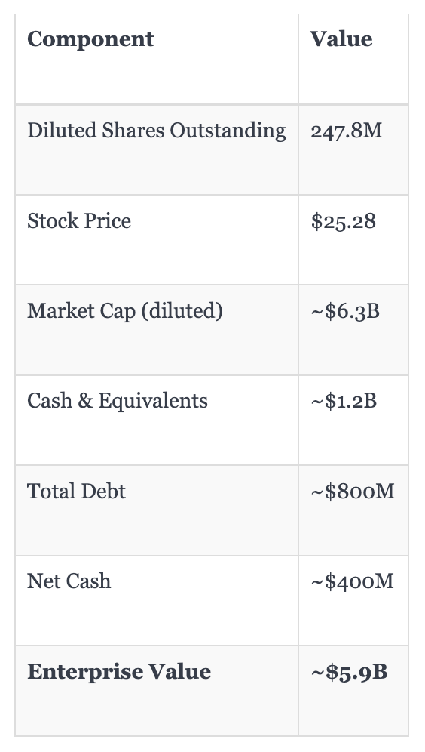425x752 pixels.
Task: Click the word Debt in Total Debt row
Action: 103,491
